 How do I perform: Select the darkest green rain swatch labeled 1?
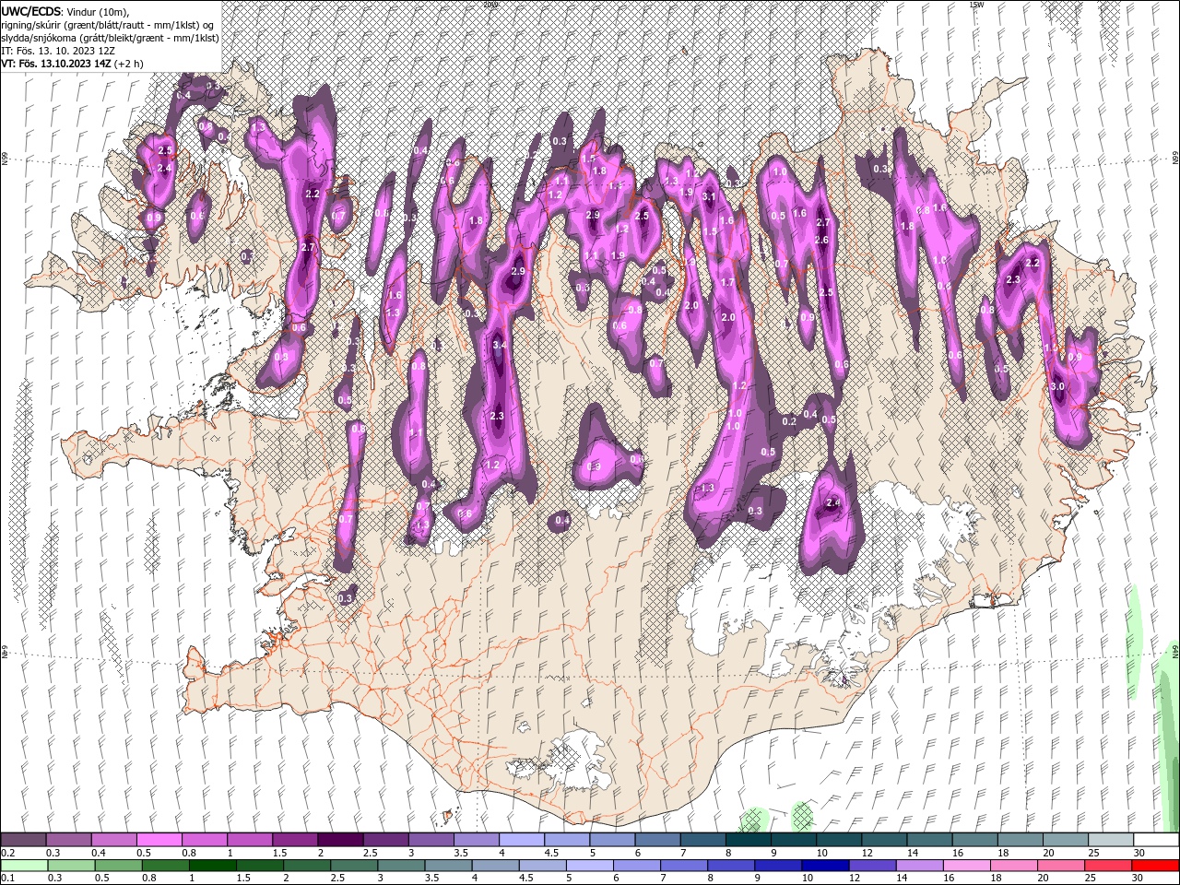[212, 865]
